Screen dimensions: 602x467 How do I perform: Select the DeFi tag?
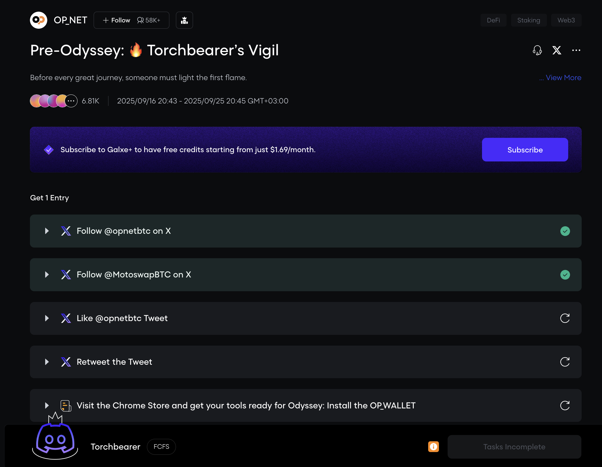(493, 20)
